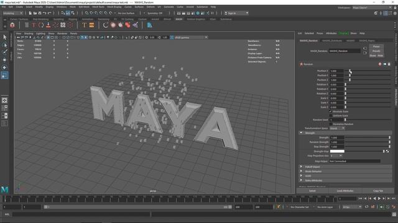The height and width of the screenshot is (223, 398).
Task: Open the sRGB gamma view transform dropdown
Action: coord(191,37)
